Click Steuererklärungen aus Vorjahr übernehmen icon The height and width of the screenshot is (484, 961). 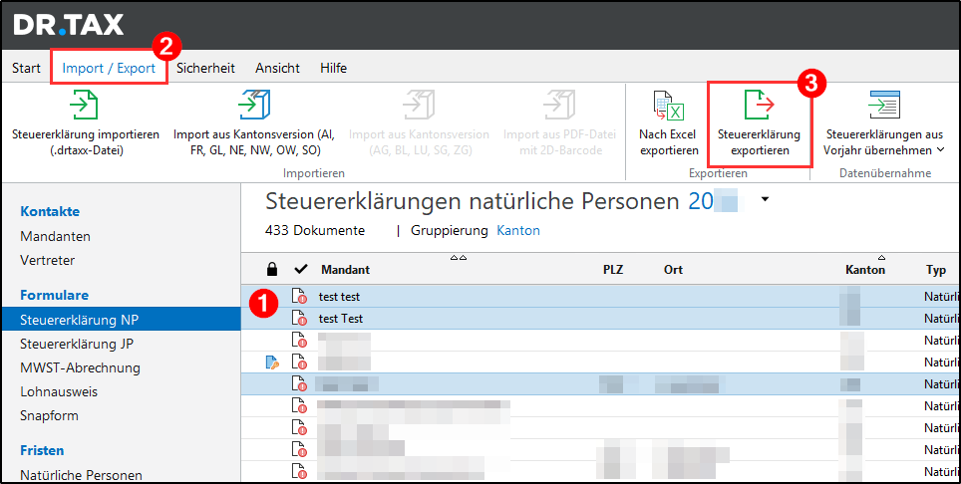883,106
